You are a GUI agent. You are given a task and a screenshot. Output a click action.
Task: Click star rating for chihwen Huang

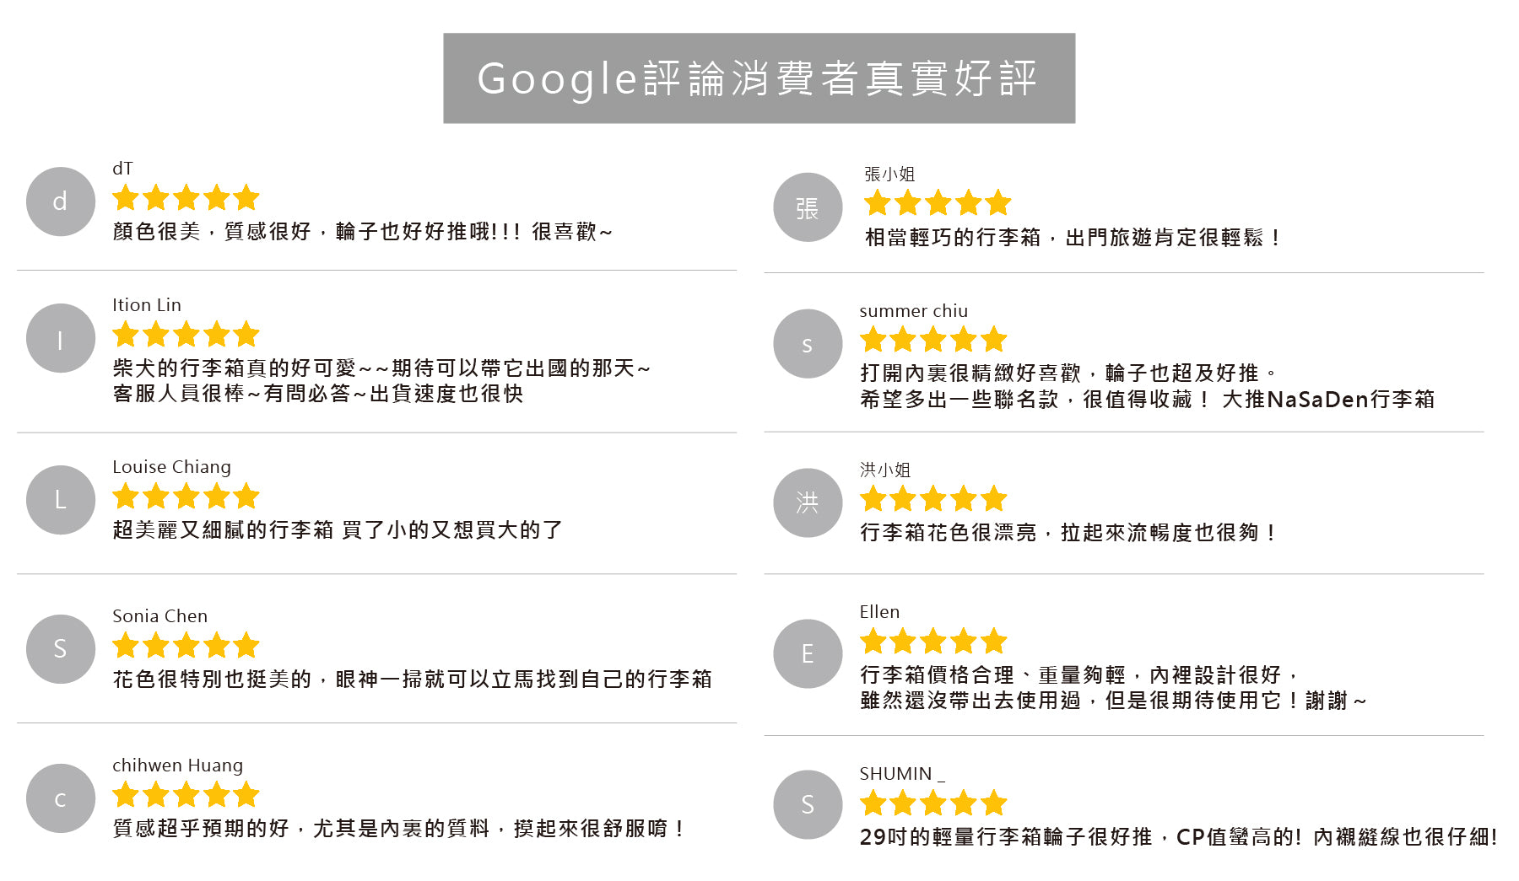[186, 794]
